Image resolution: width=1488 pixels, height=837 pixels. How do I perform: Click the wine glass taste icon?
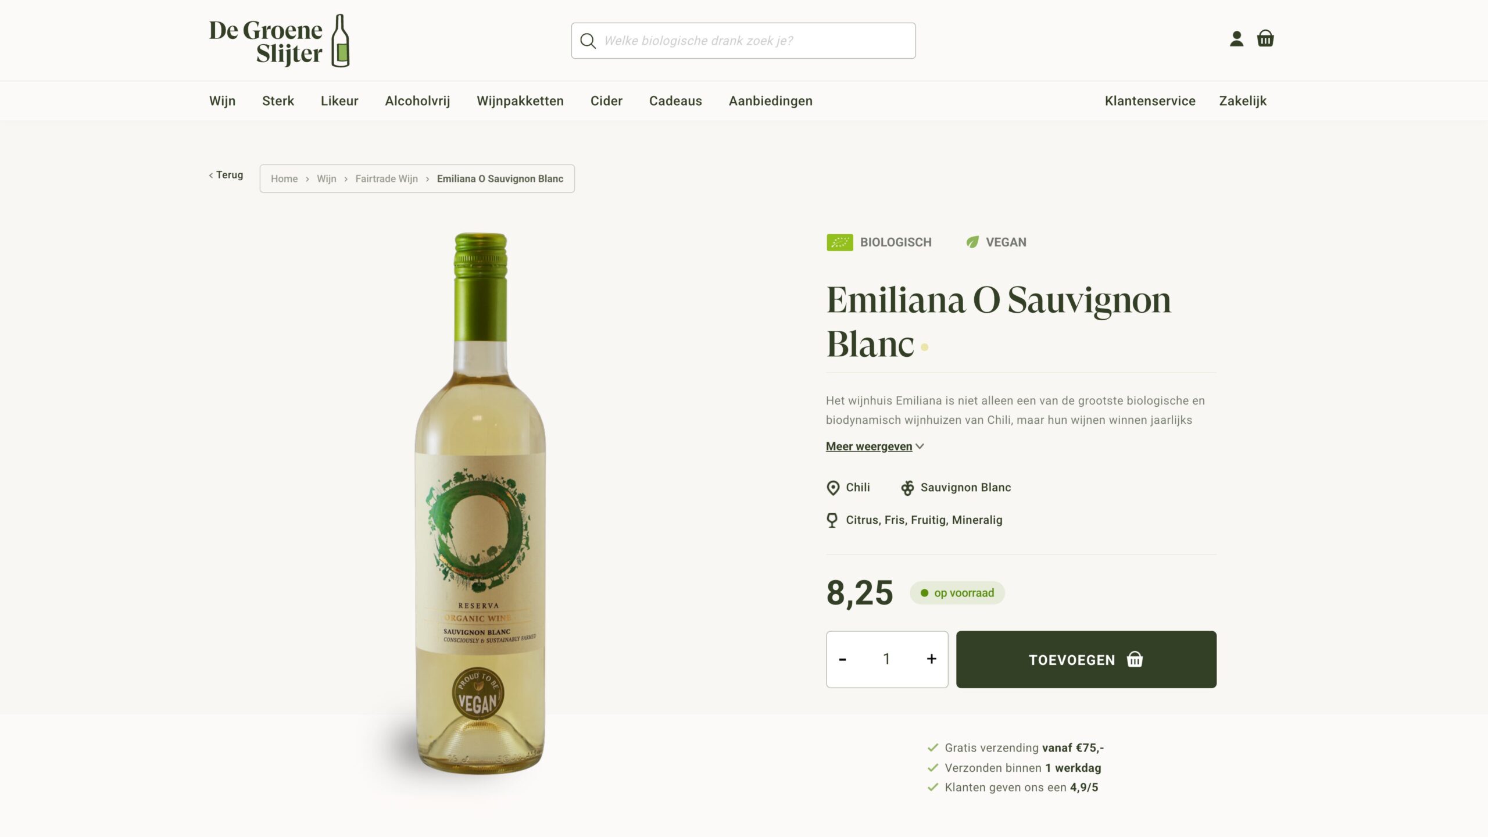832,520
